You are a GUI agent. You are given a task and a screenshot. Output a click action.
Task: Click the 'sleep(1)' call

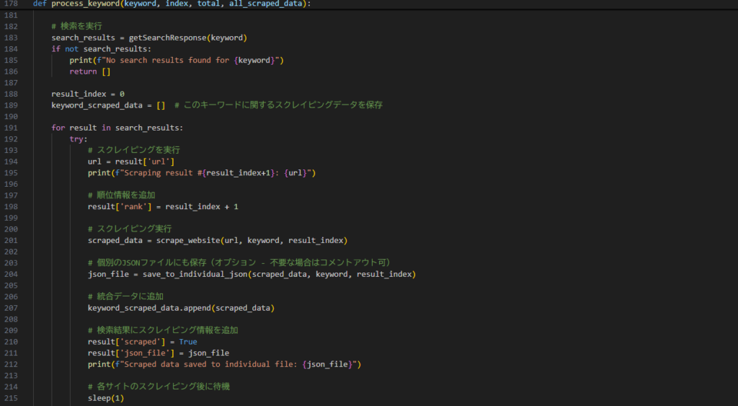click(106, 398)
